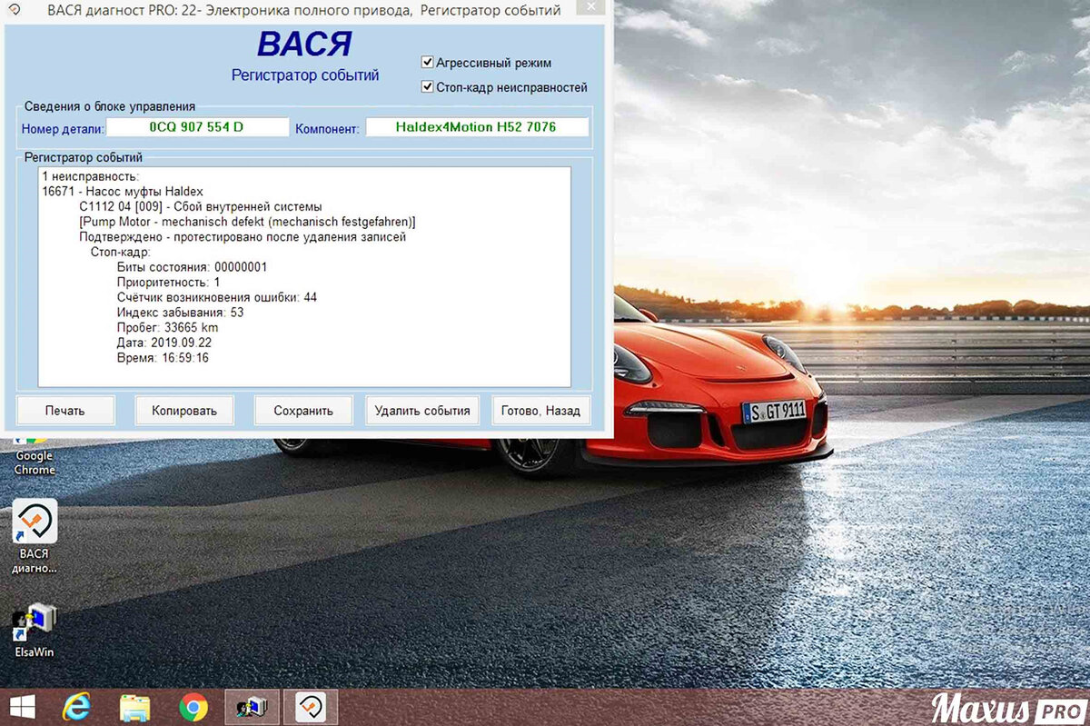
Task: Click the Копировать button
Action: point(183,410)
